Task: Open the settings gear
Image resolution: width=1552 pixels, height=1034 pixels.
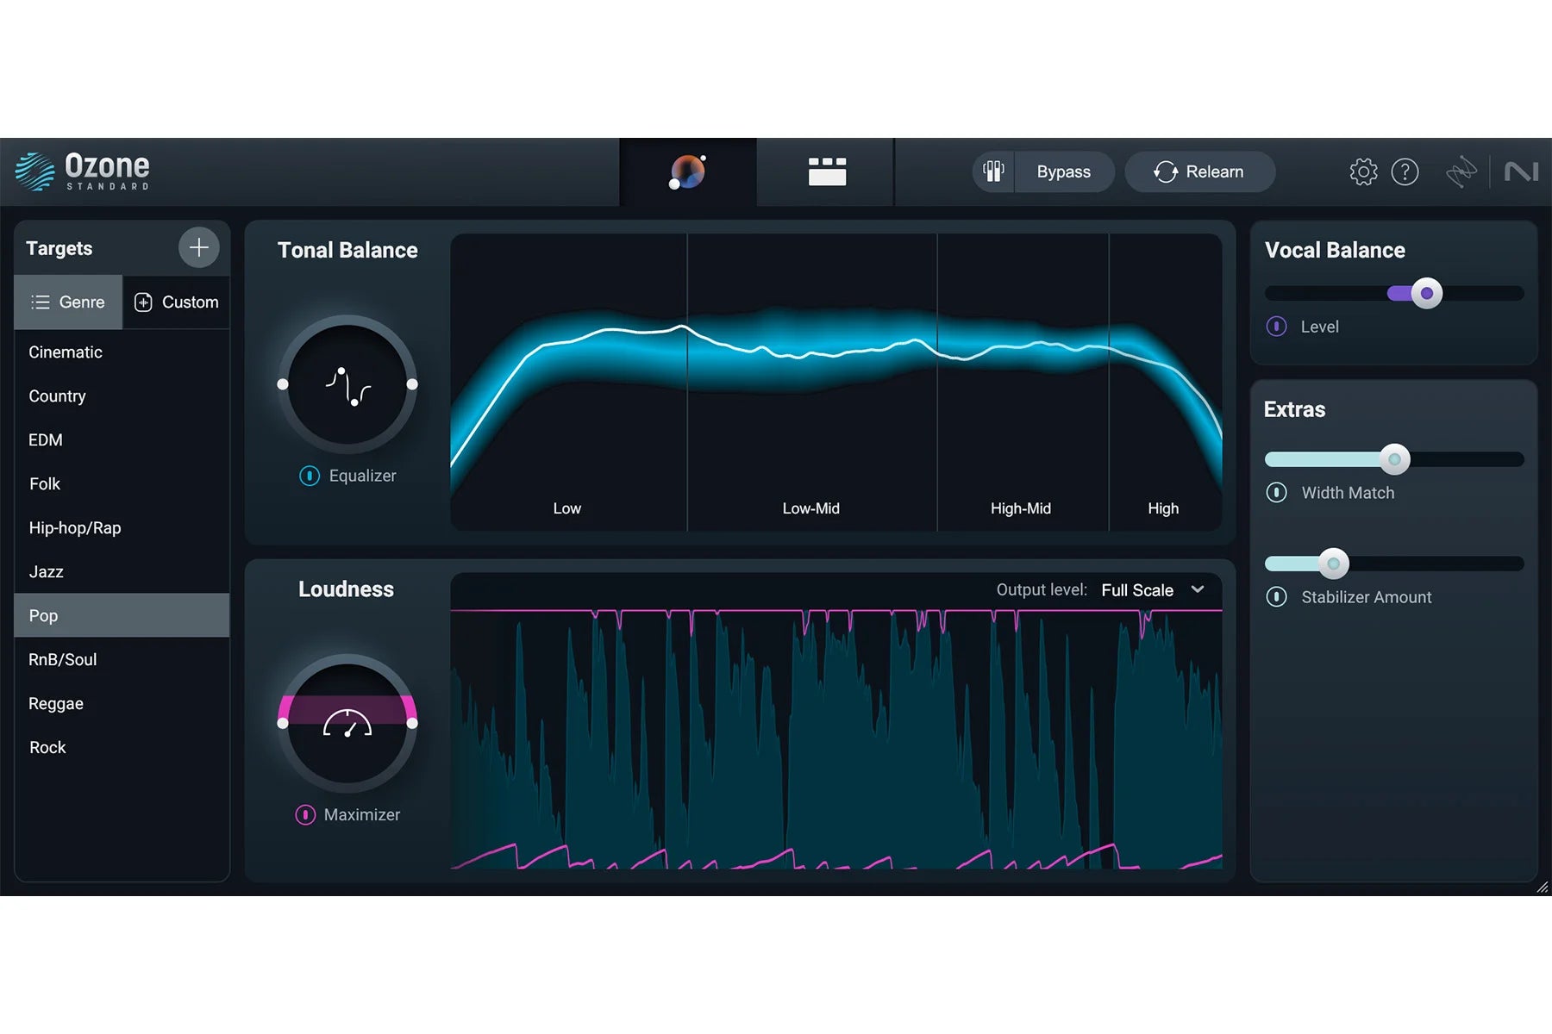Action: 1362,172
